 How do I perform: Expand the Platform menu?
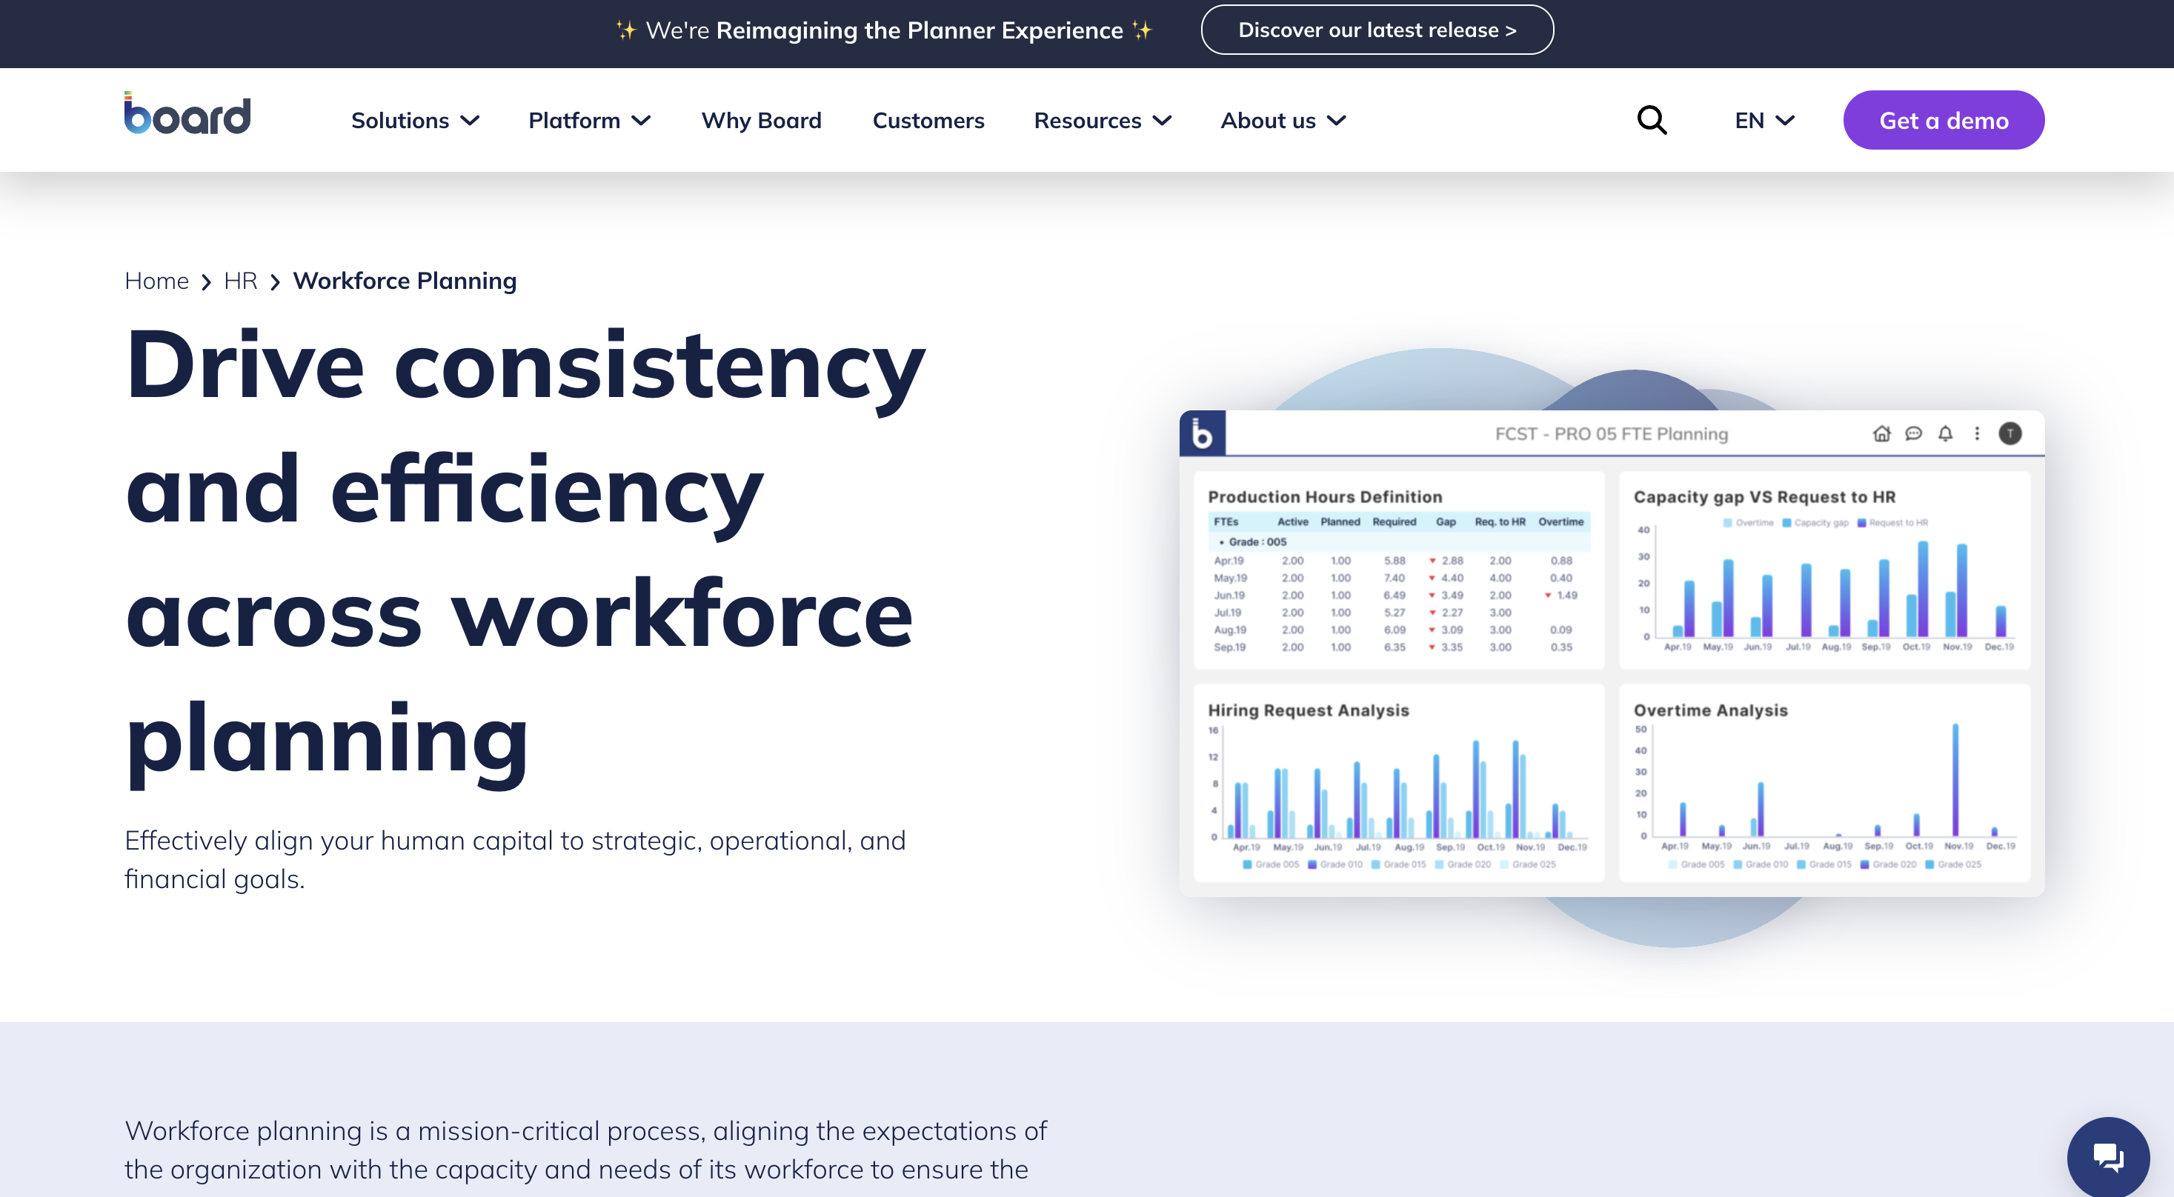pyautogui.click(x=589, y=121)
